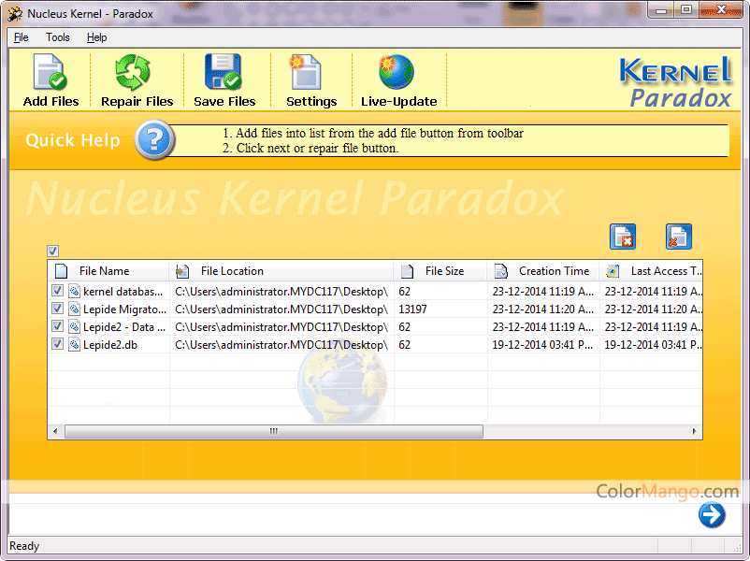Open the Tools menu
750x561 pixels.
click(58, 37)
